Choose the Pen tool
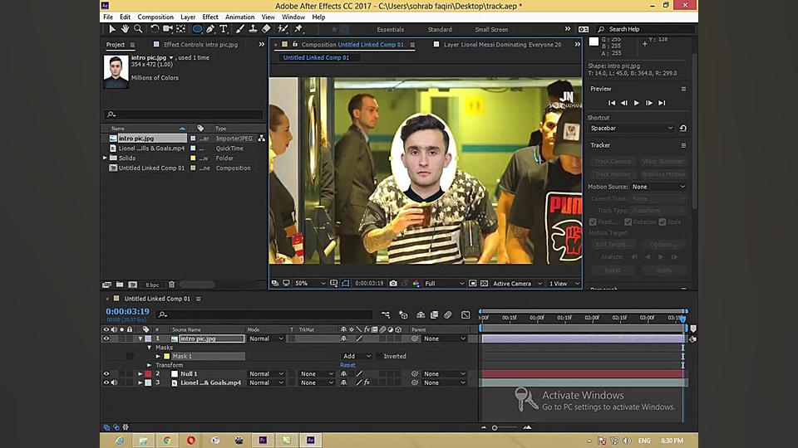The image size is (798, 448). [210, 29]
